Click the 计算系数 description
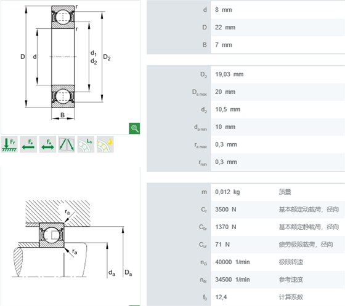345x306 pixels. (x=291, y=297)
